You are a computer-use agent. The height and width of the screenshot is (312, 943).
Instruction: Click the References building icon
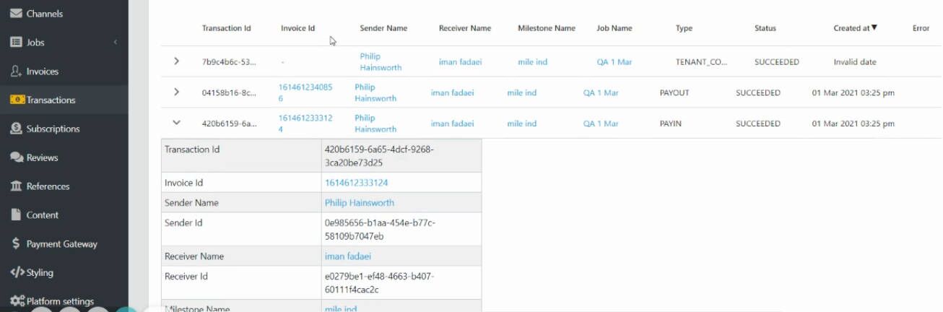tap(16, 186)
